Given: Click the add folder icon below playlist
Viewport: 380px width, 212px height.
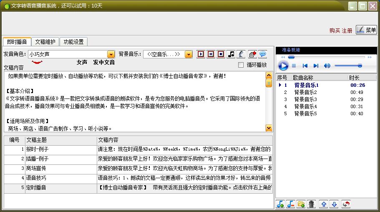Looking at the screenshot, I should (301, 204).
